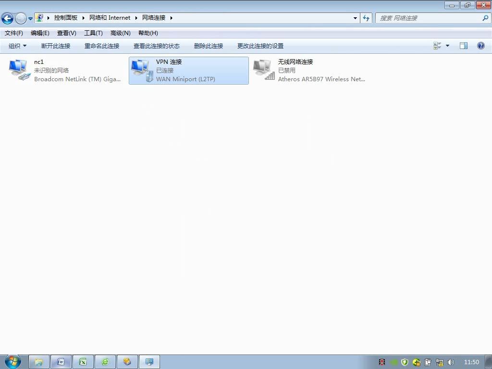Viewport: 492px width, 369px height.
Task: Expand the arrow after 网络连接 breadcrumb
Action: coord(172,18)
